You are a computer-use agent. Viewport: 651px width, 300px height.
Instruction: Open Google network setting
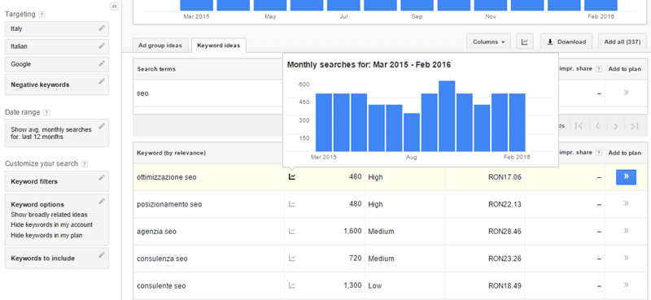(x=57, y=65)
